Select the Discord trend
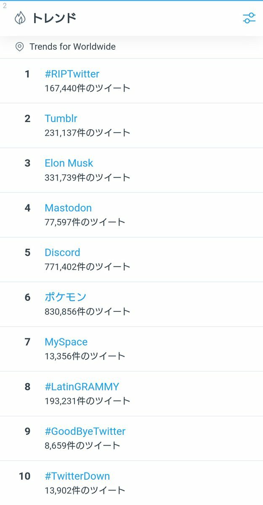This screenshot has width=263, height=505. [x=62, y=252]
